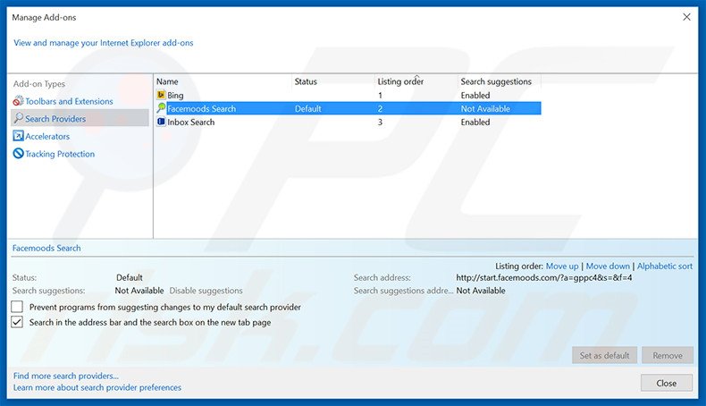
Task: Click Move down listing order link
Action: point(608,266)
